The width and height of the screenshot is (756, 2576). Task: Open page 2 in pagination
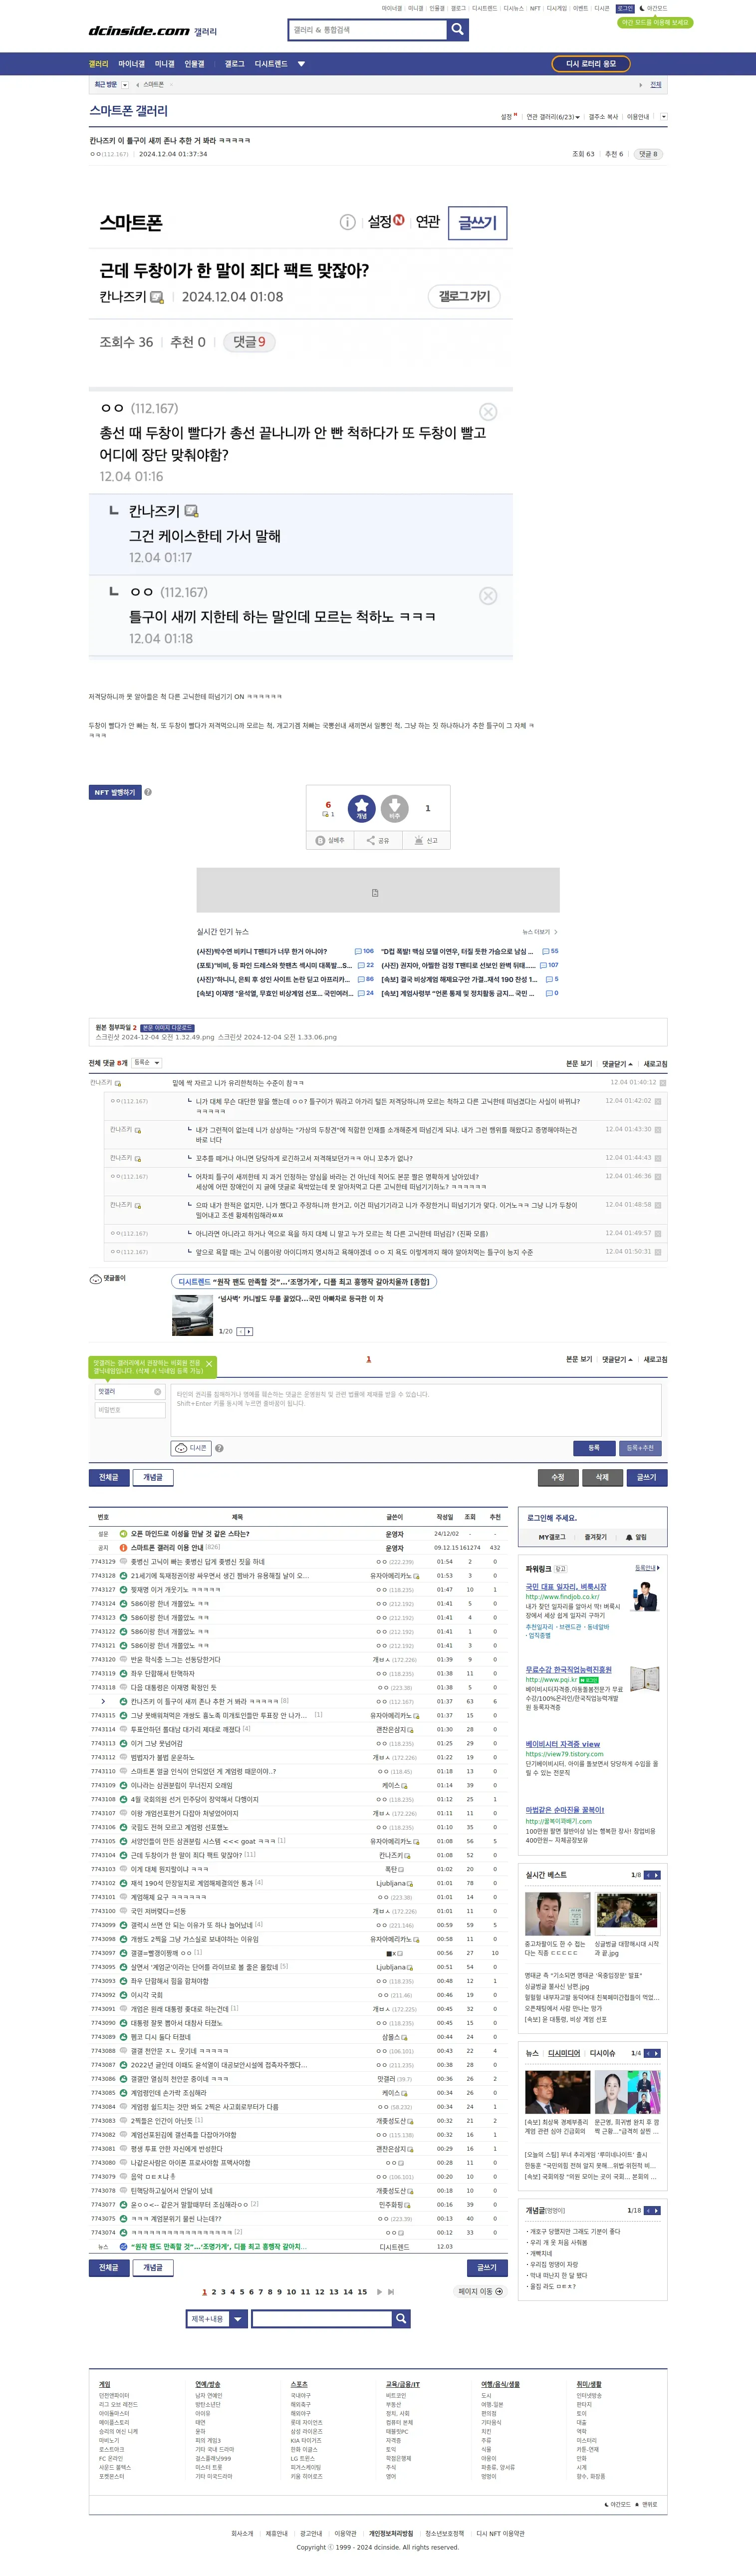[213, 2291]
